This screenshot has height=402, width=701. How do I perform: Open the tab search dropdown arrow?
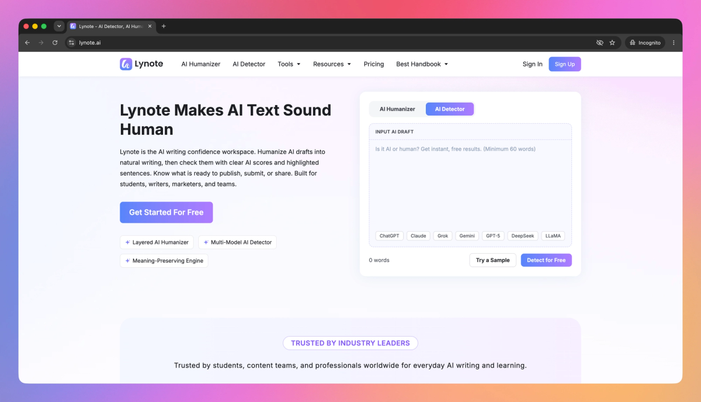click(x=59, y=26)
